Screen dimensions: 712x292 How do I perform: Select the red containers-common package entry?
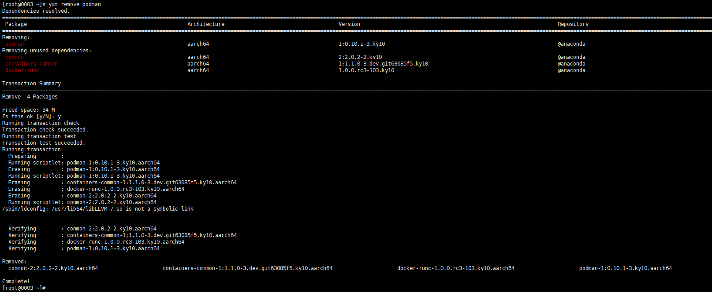pyautogui.click(x=31, y=64)
